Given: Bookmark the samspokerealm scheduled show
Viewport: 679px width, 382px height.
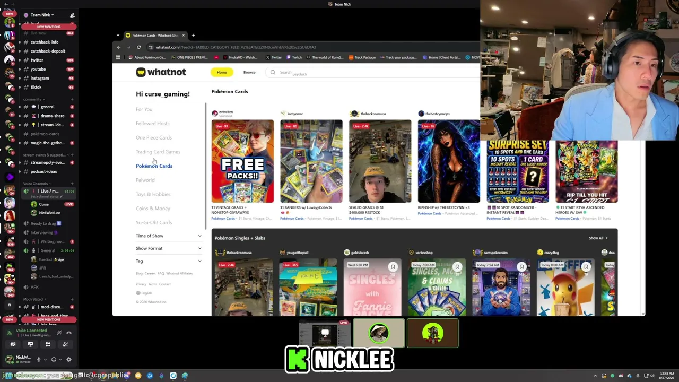Looking at the screenshot, I should 521,267.
